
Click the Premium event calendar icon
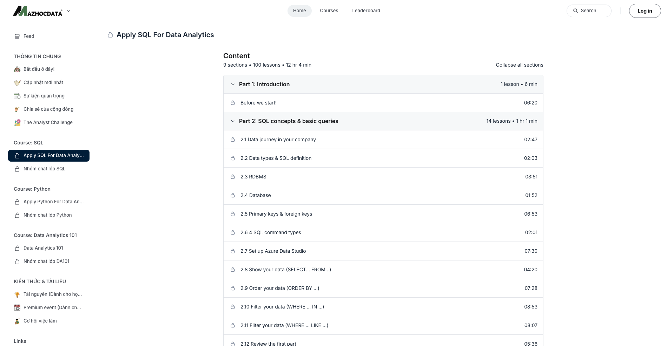click(17, 308)
